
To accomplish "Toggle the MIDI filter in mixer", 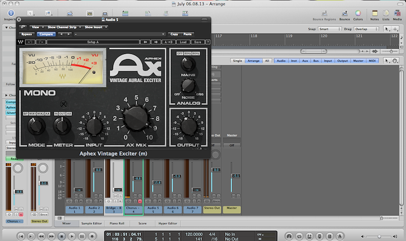I will click(372, 61).
